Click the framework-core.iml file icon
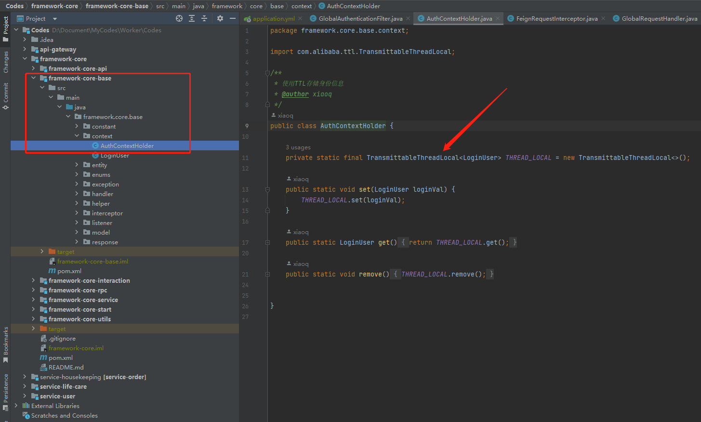Viewport: 701px width, 422px height. 43,348
